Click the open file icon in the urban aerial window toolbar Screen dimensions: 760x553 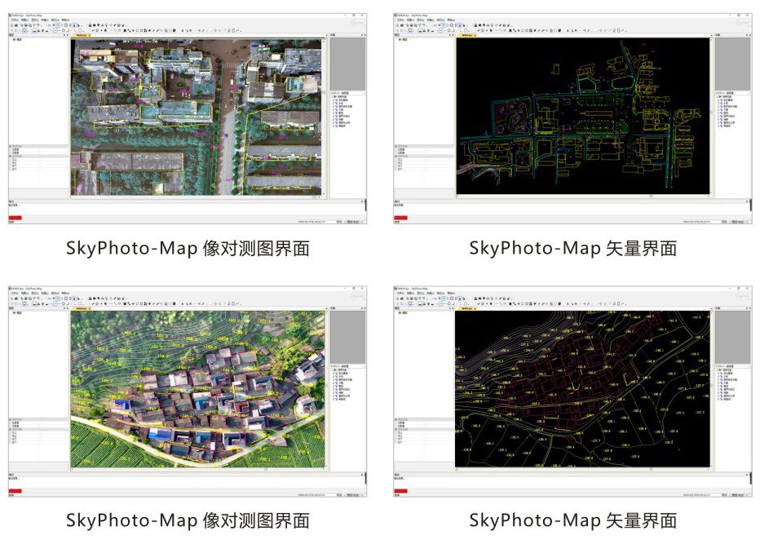click(x=15, y=25)
